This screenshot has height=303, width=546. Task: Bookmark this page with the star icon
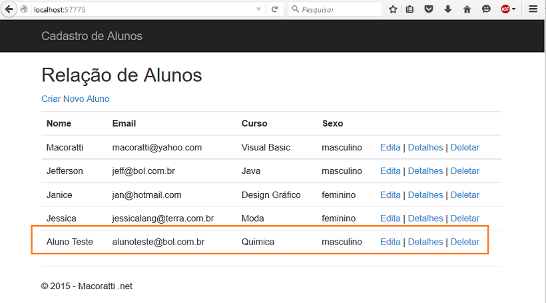pyautogui.click(x=393, y=9)
